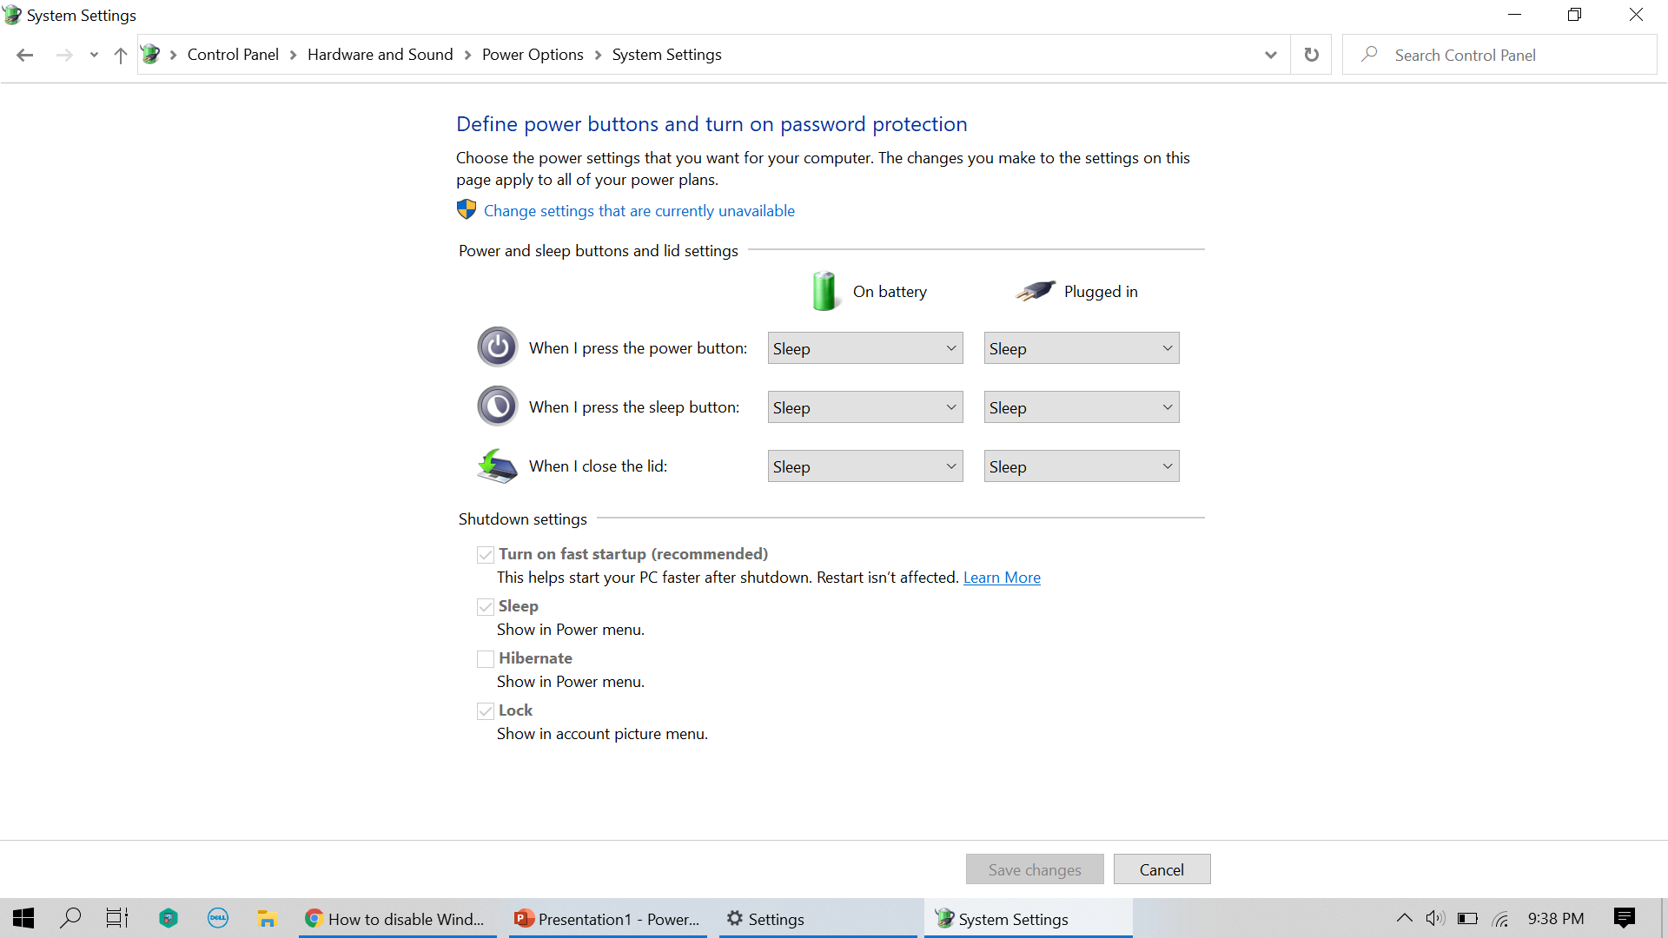Click the back navigation arrow

click(x=25, y=55)
